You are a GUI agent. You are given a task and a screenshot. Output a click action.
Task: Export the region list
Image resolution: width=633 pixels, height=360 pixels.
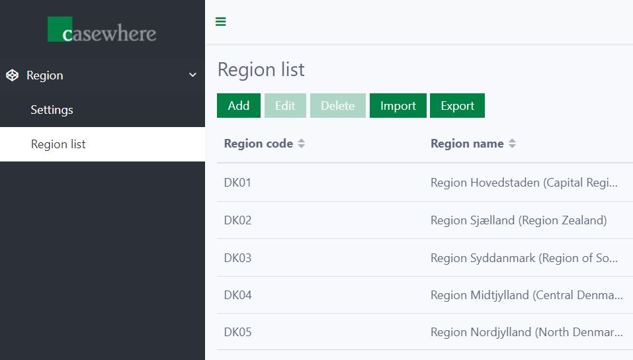click(x=457, y=106)
